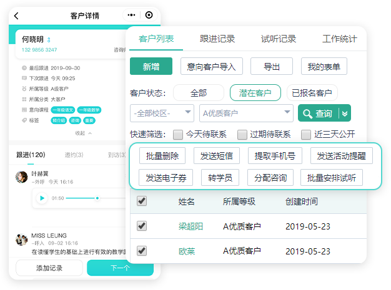Click the 批量删除 button

coord(162,155)
